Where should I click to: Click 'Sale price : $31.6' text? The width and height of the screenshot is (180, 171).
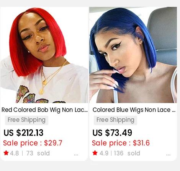tap(121, 143)
